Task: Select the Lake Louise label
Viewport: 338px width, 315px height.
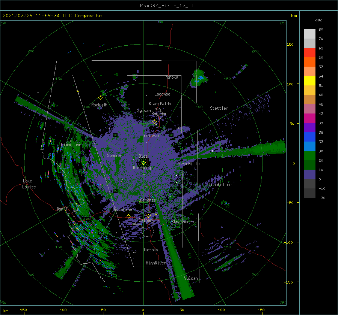Action: (x=29, y=184)
